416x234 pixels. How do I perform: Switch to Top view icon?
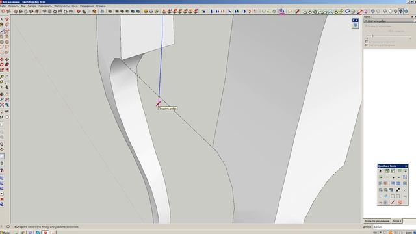[x=49, y=12]
